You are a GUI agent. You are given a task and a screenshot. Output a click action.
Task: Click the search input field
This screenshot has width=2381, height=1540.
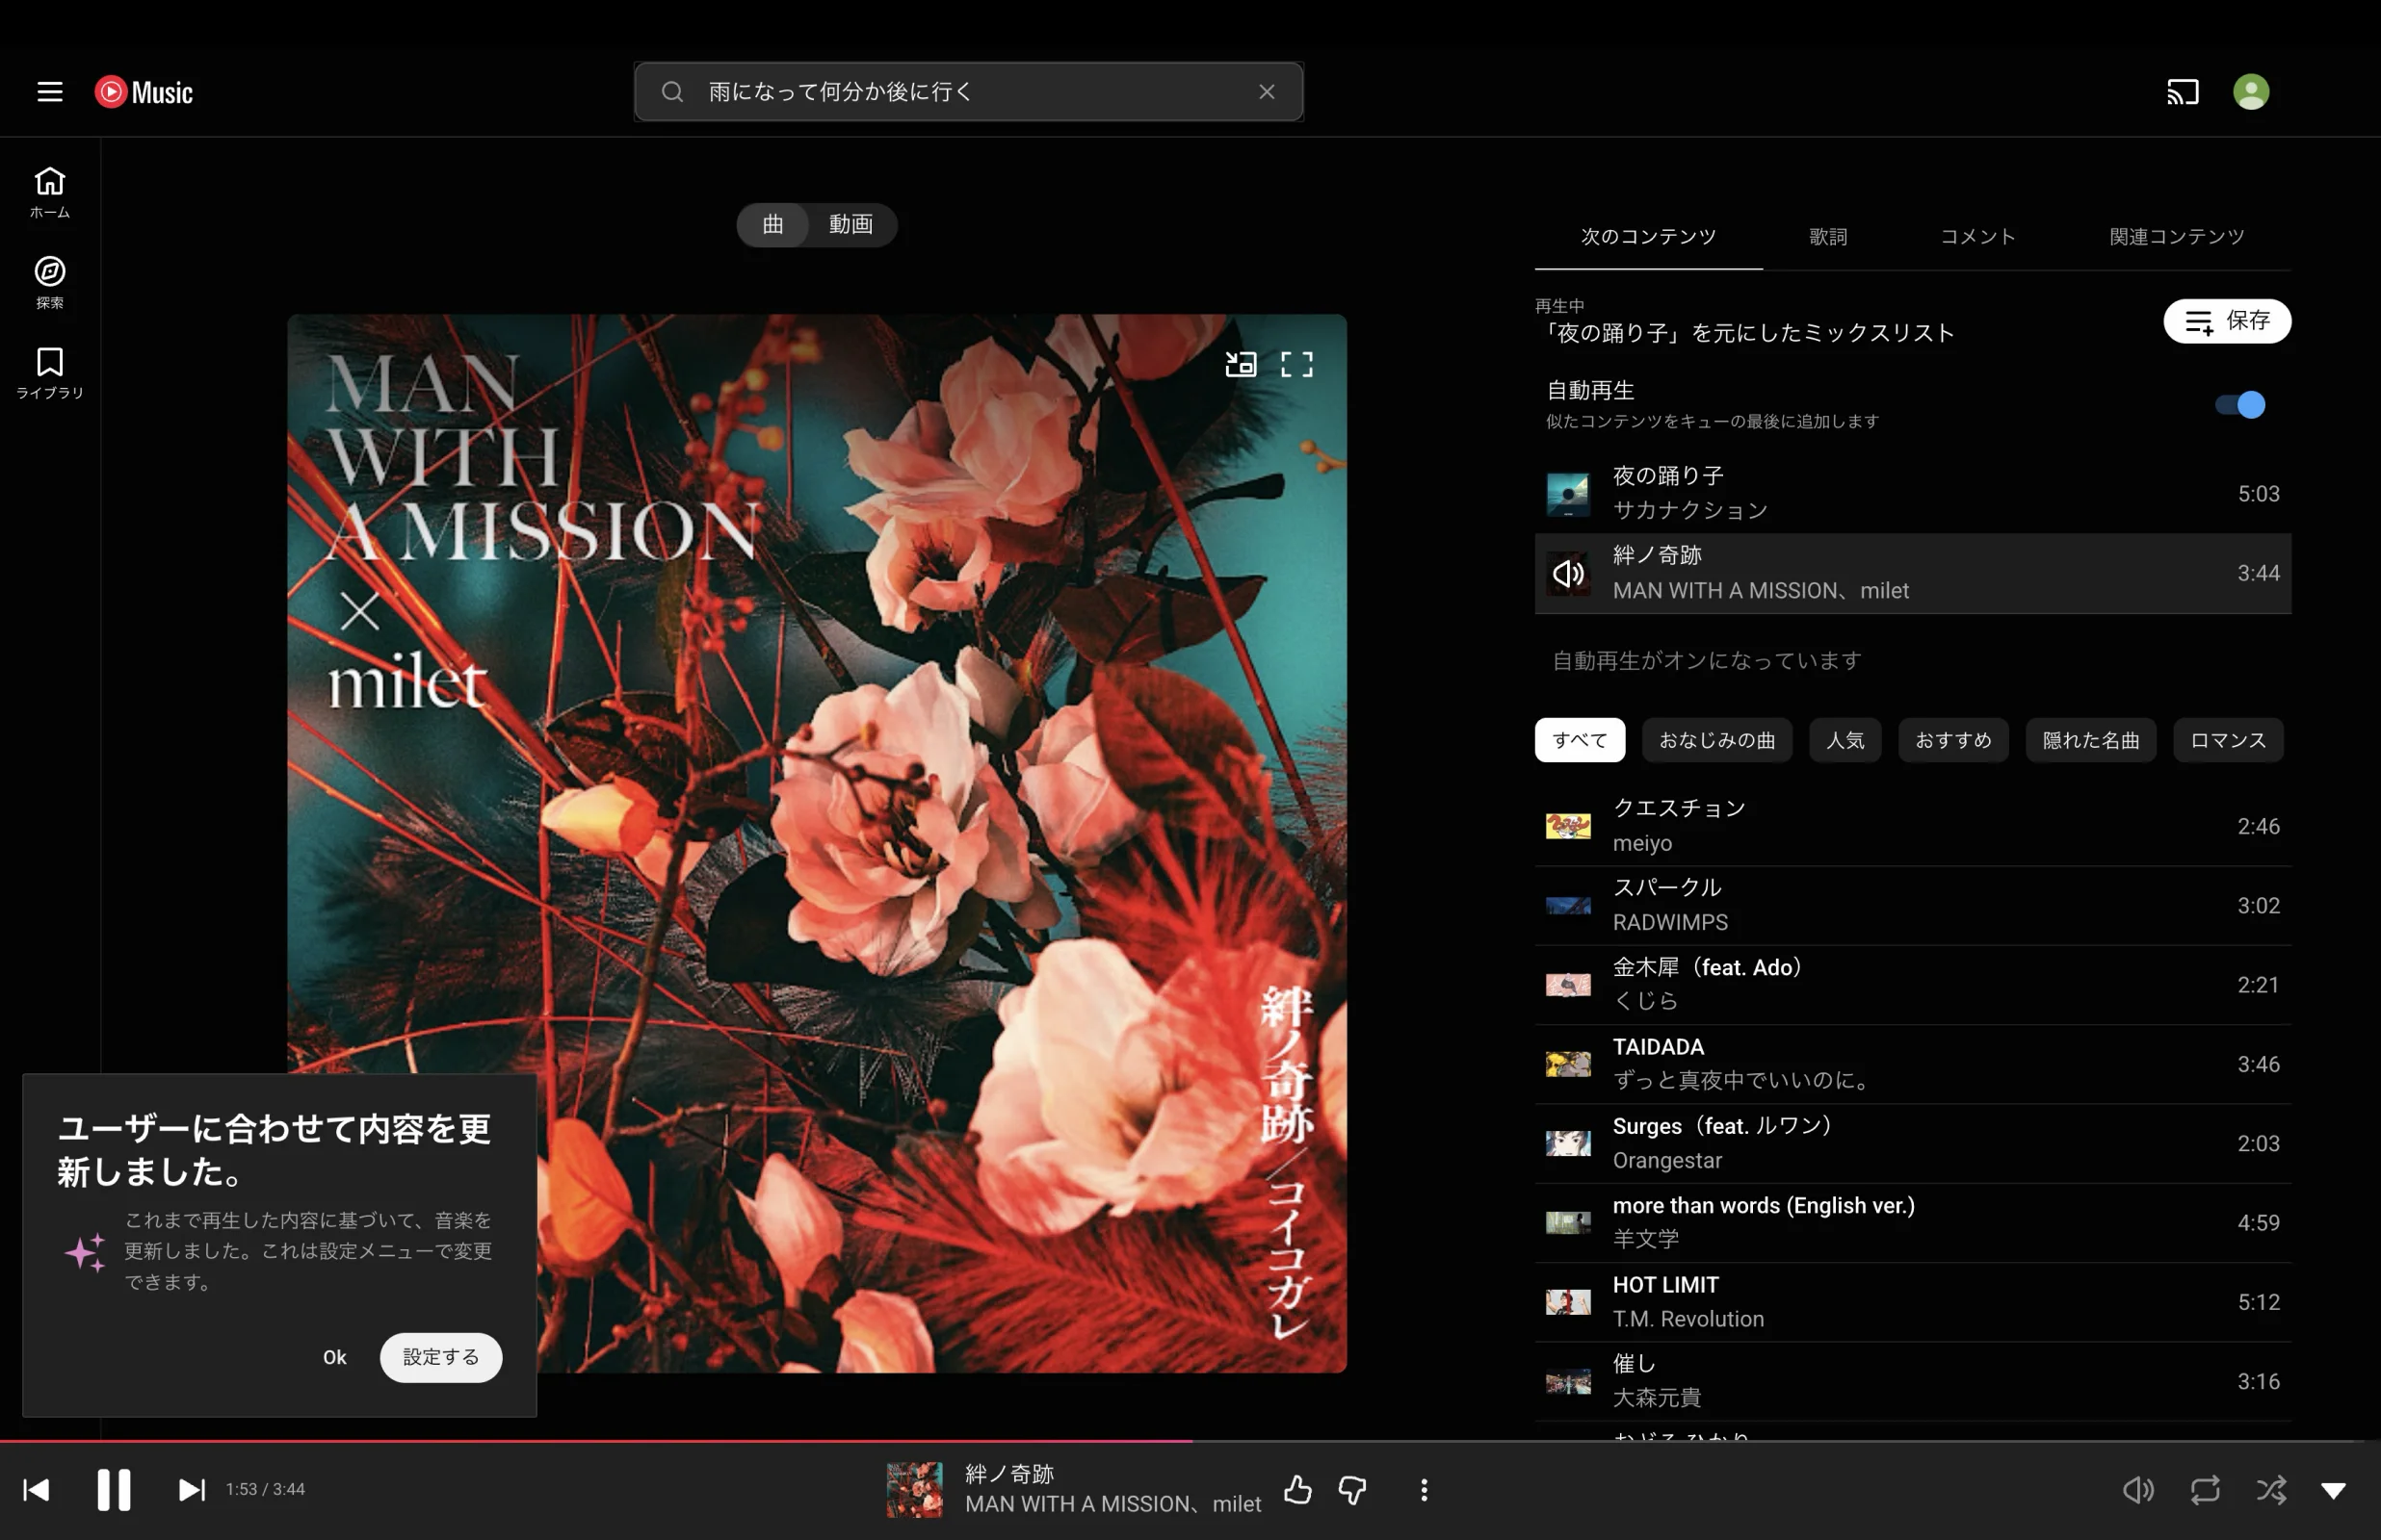click(968, 92)
